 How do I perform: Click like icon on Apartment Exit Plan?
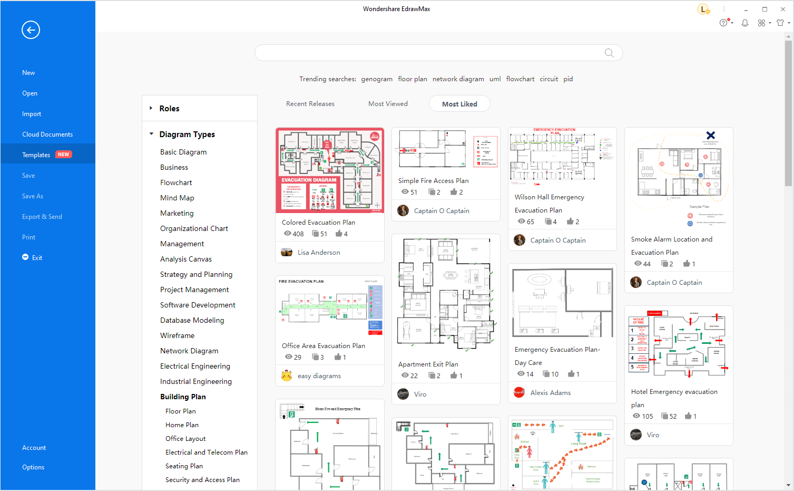point(454,376)
